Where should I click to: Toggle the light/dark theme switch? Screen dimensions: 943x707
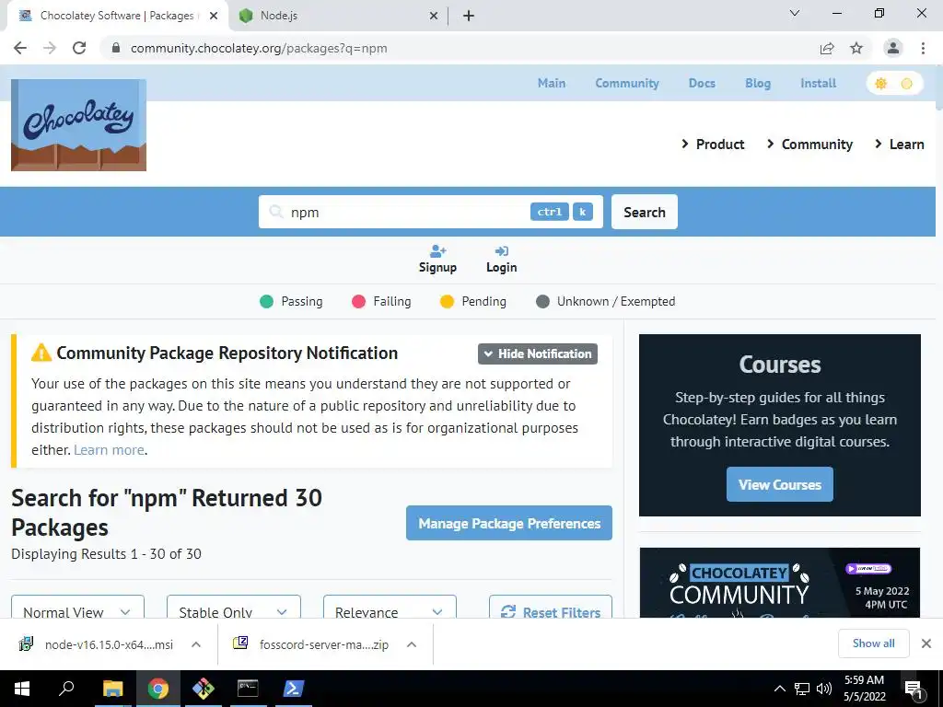click(x=894, y=84)
